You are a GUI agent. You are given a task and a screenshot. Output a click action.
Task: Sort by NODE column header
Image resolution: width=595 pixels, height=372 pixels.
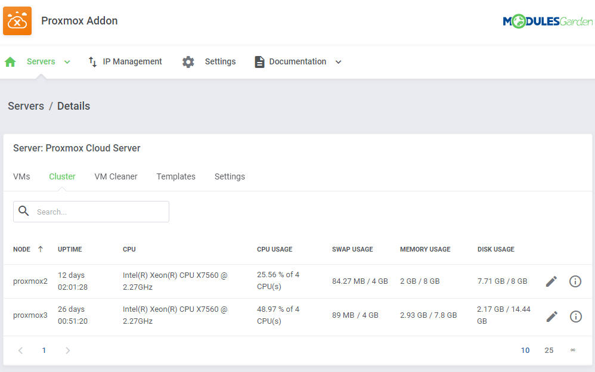(21, 249)
